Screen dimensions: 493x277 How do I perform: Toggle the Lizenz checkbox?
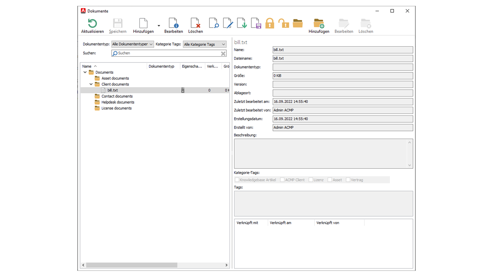coord(311,180)
